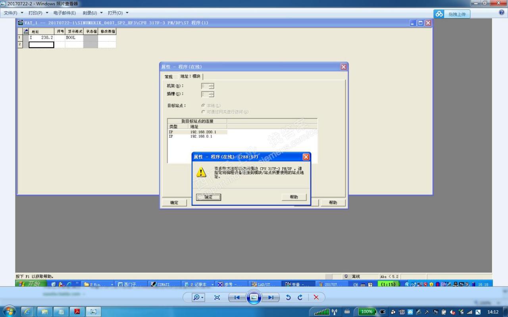Click the blue help question mark icon

click(x=502, y=13)
